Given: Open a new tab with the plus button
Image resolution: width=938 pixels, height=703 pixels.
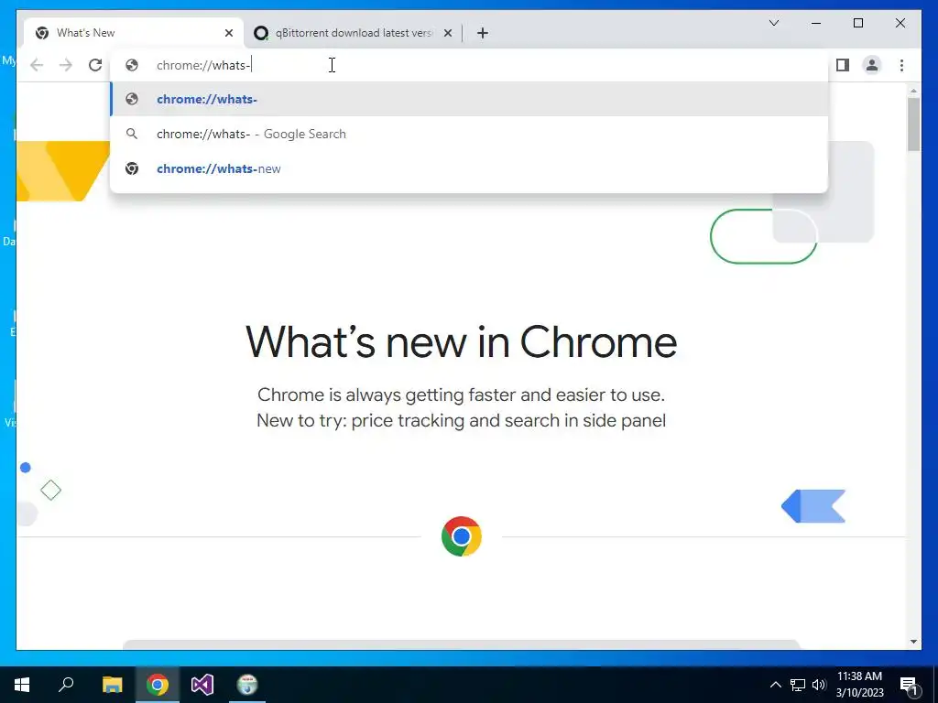Looking at the screenshot, I should click(x=483, y=33).
